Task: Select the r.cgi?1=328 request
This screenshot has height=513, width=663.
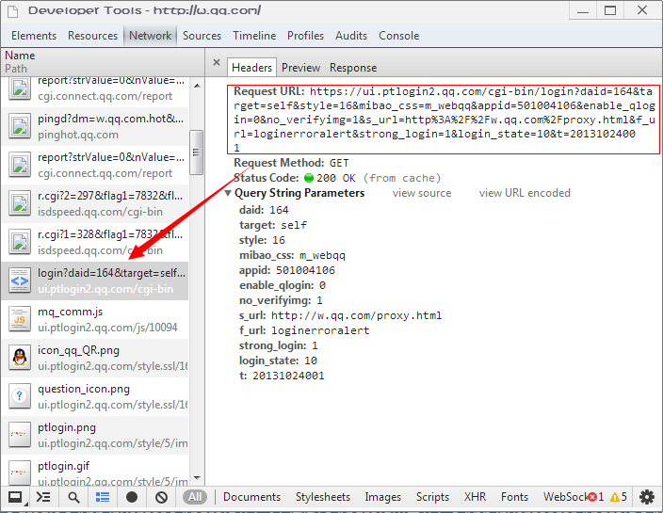Action: click(x=95, y=242)
